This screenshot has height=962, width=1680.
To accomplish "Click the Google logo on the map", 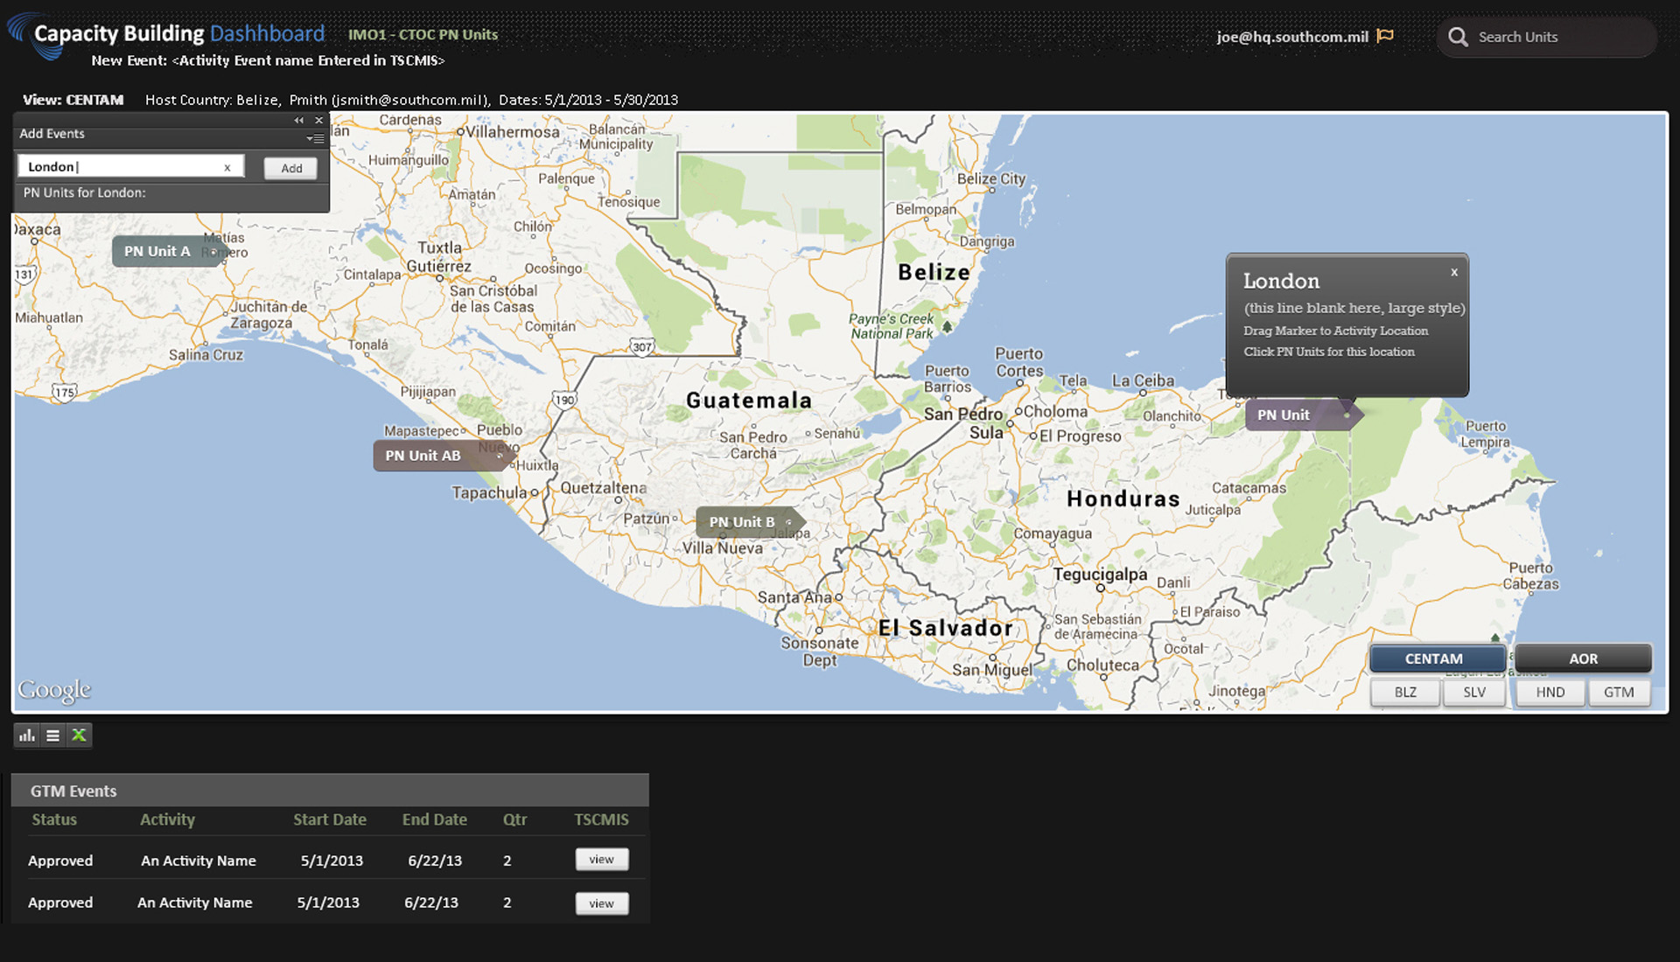I will coord(54,690).
